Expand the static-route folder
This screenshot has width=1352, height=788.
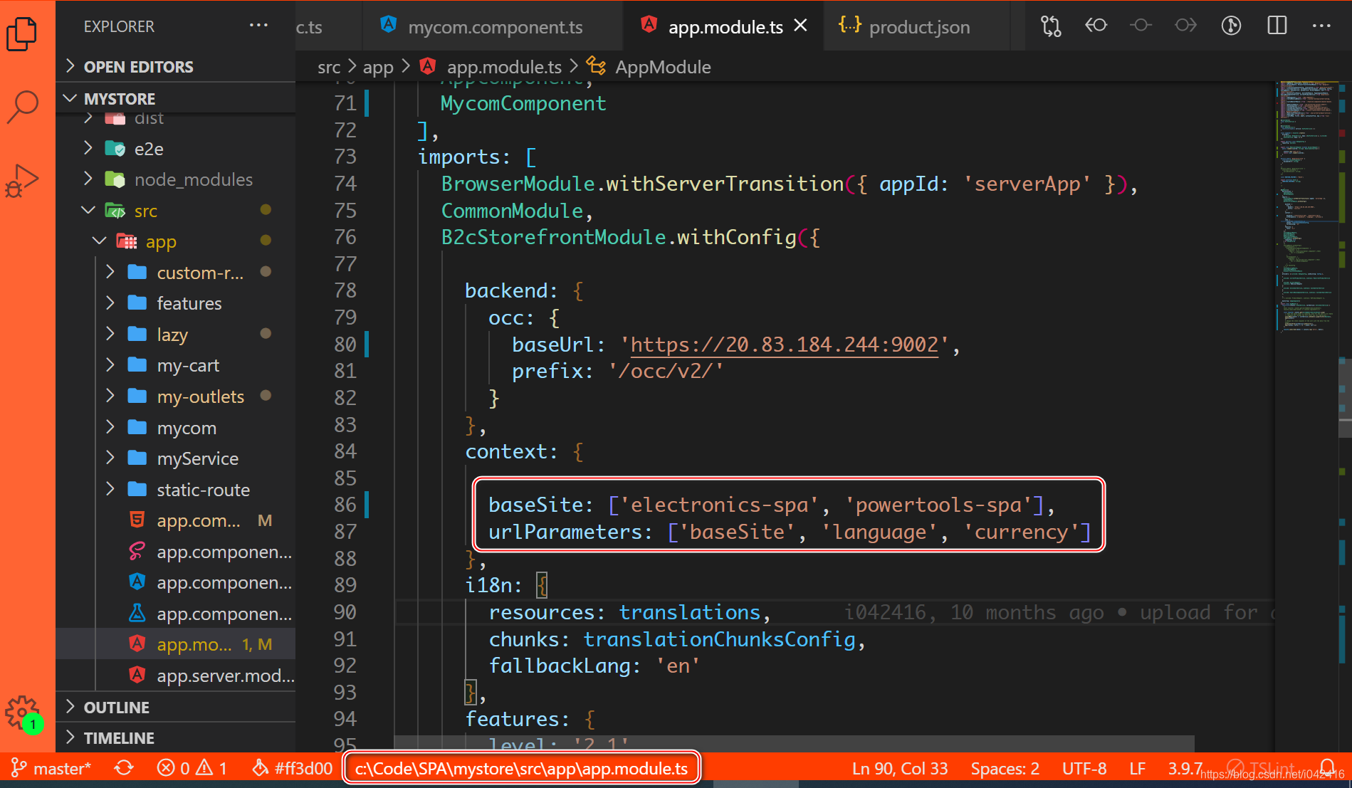point(175,490)
